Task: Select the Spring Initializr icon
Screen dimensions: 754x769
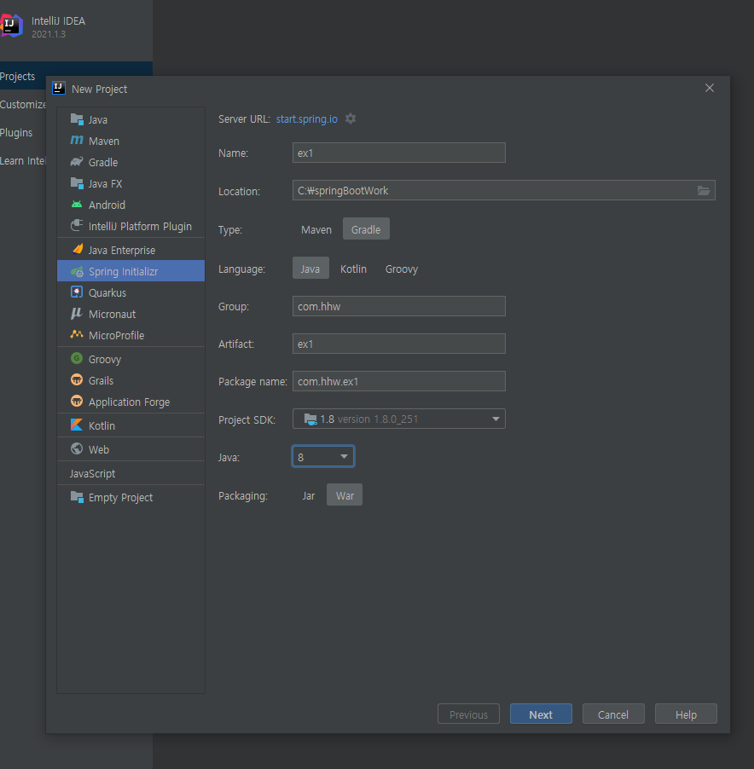Action: 77,271
